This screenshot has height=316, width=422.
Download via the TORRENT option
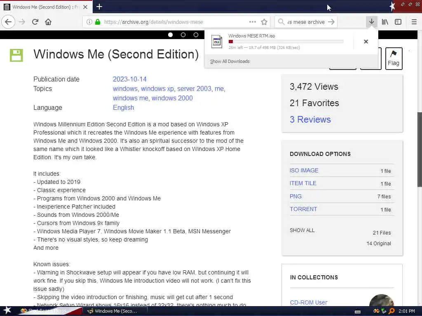[303, 209]
